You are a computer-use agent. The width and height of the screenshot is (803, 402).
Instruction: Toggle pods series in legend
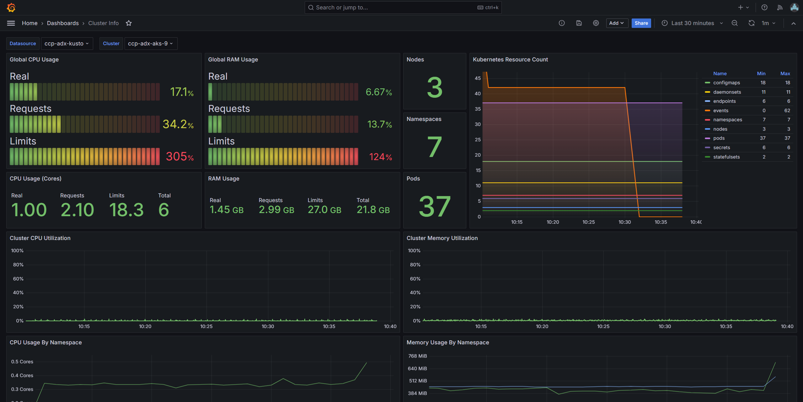pos(719,138)
